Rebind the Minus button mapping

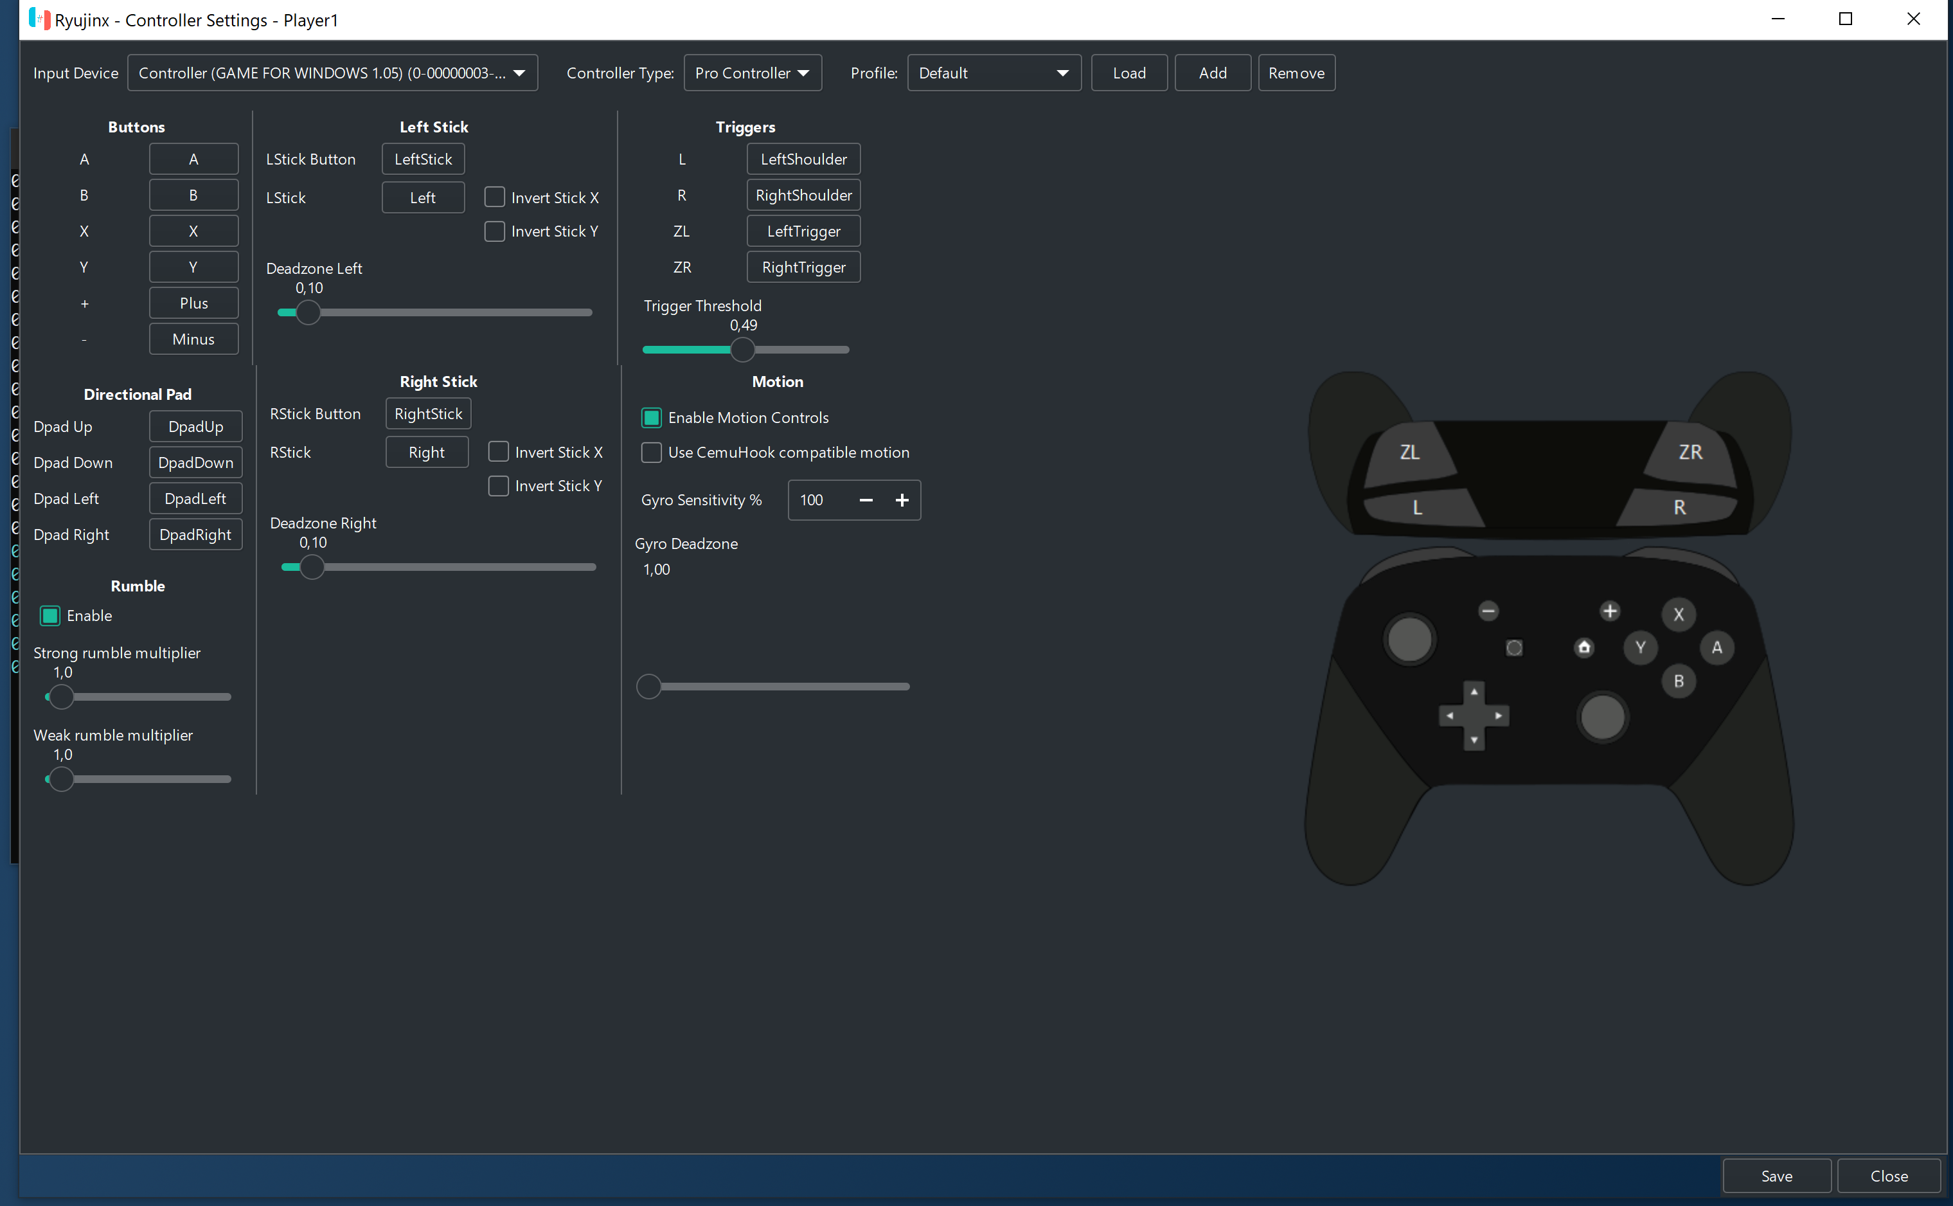[x=193, y=339]
